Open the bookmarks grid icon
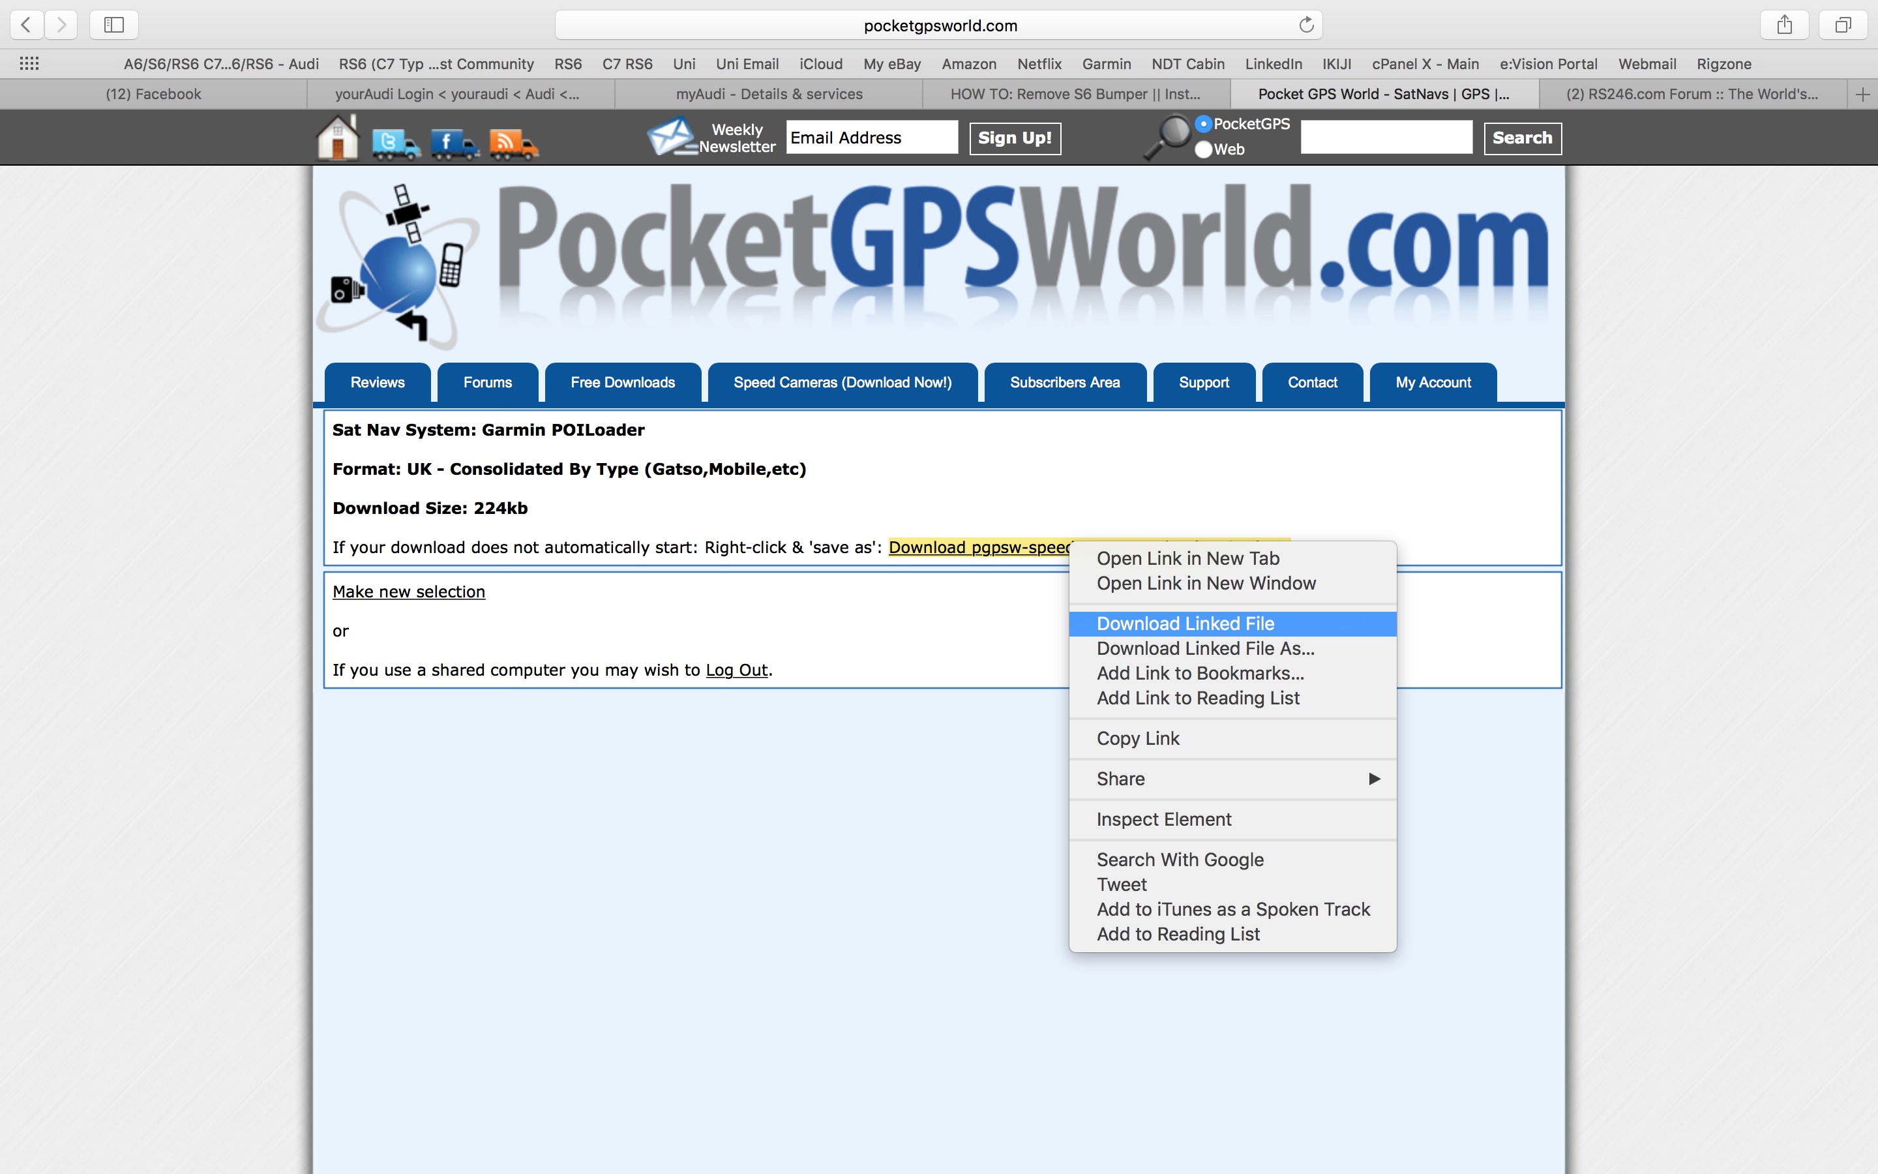1878x1174 pixels. (x=29, y=64)
